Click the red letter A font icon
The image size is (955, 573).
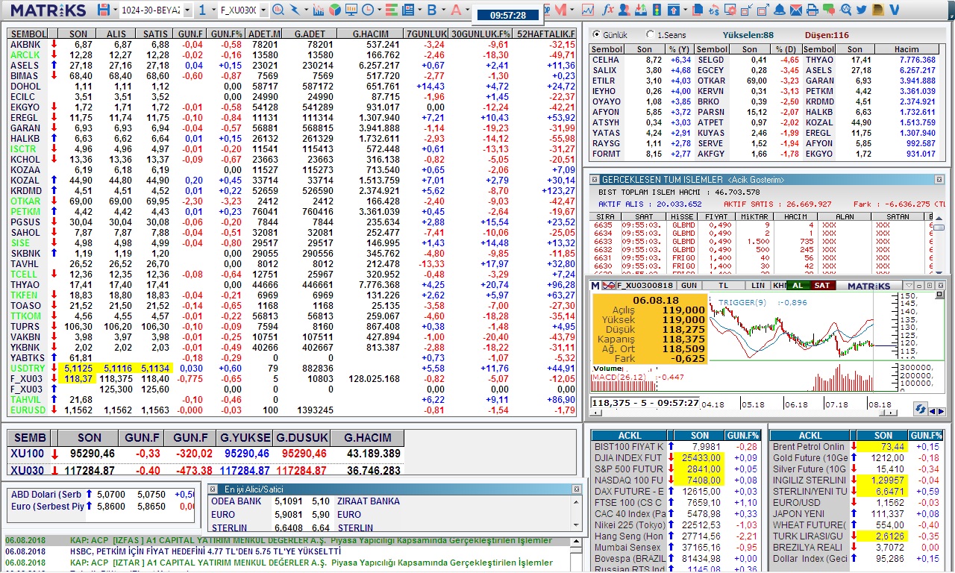(x=457, y=10)
